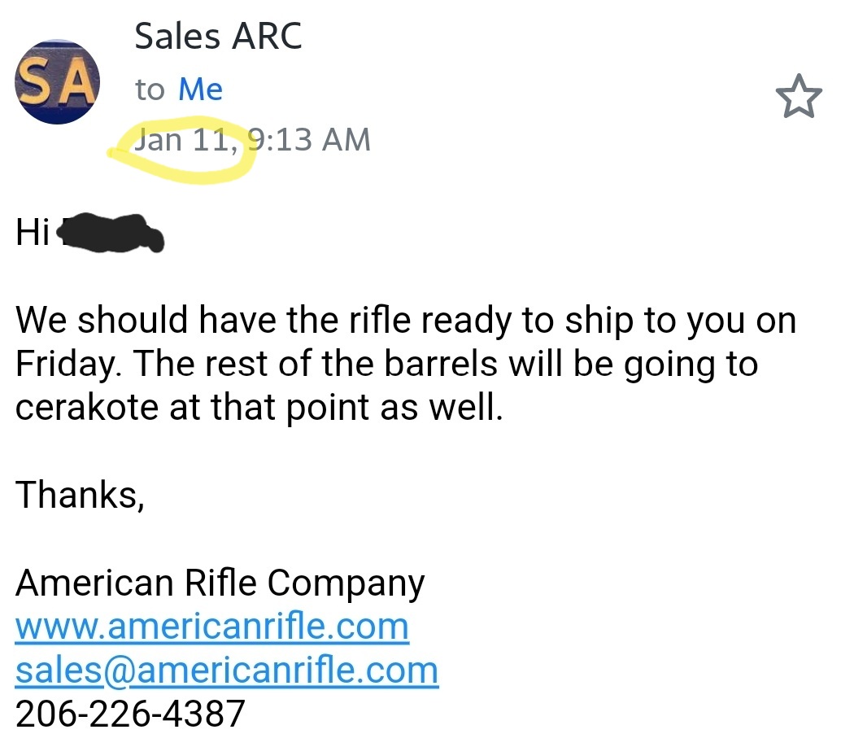
Task: Tap the Sales ARC sender name
Action: pos(218,36)
